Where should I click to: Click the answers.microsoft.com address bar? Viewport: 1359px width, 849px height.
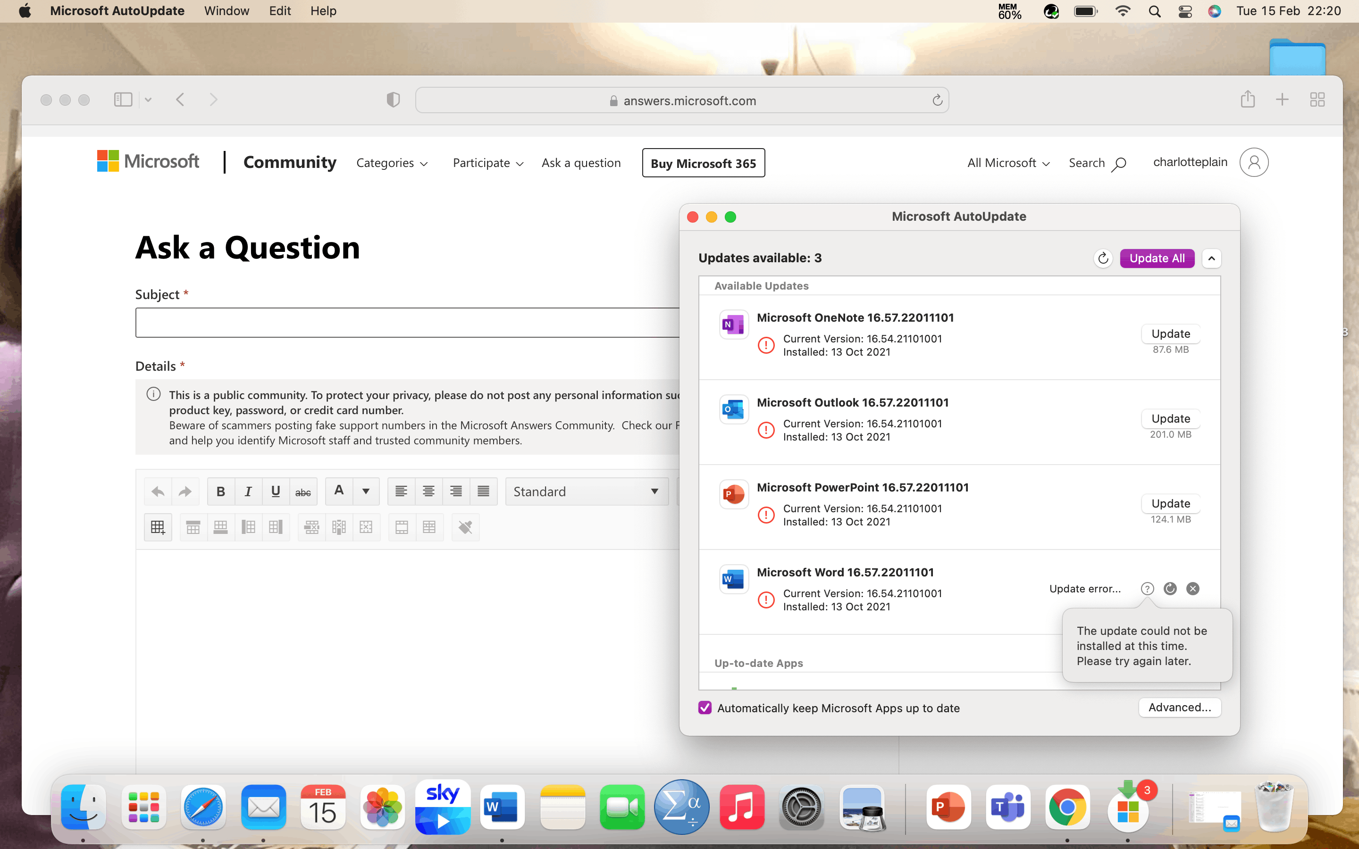(682, 100)
